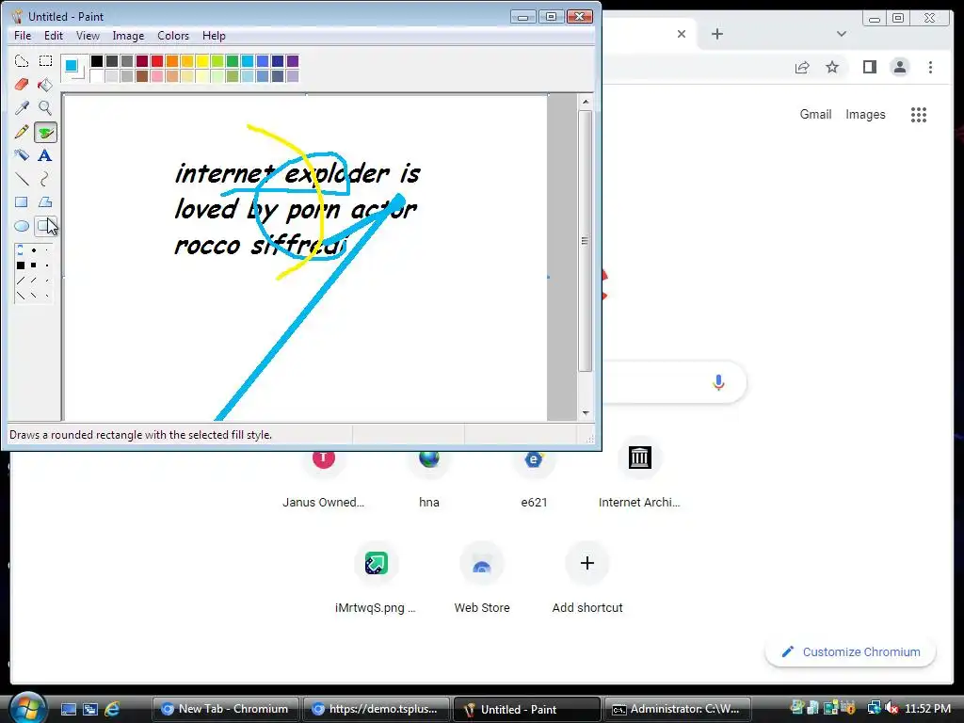Close the current Chromium tab
964x723 pixels.
(682, 34)
